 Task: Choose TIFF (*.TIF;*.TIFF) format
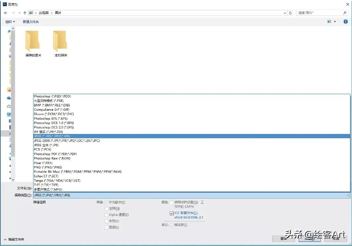tap(192, 185)
